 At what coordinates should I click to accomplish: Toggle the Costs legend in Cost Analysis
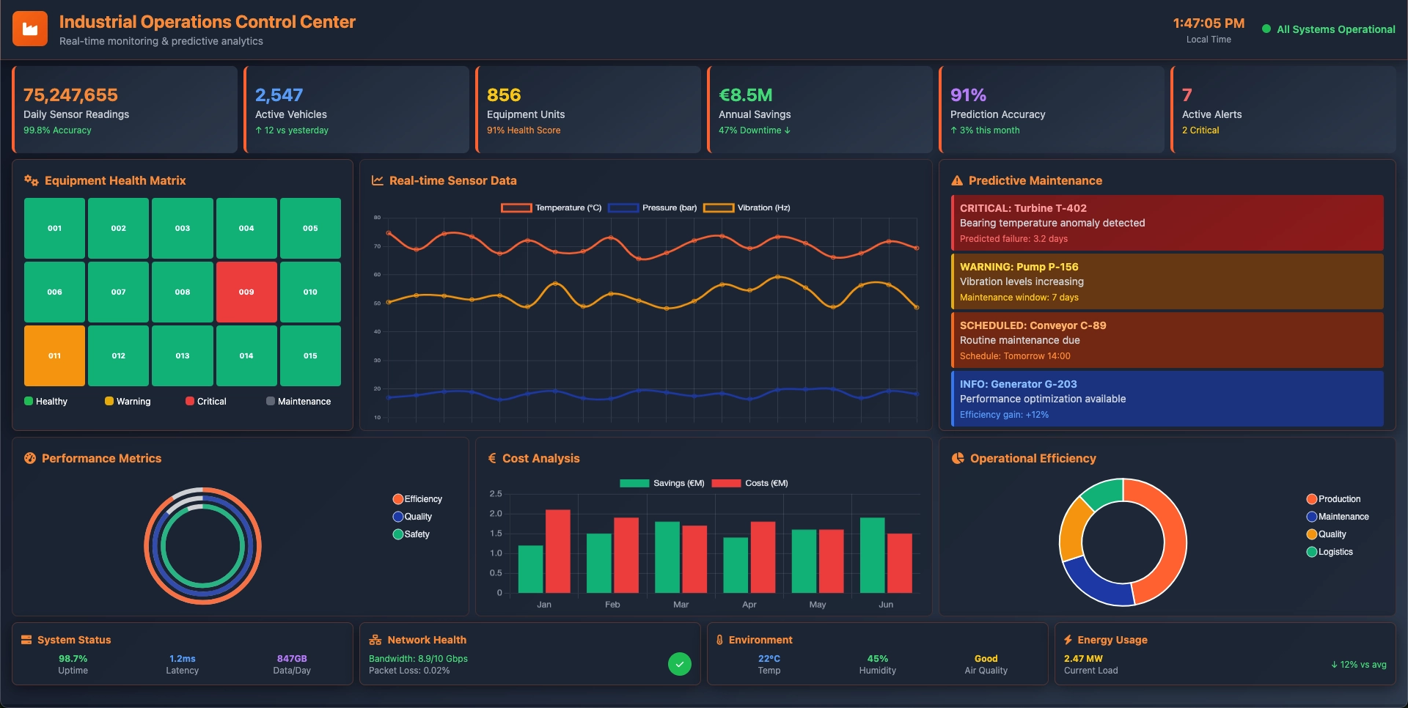click(749, 483)
